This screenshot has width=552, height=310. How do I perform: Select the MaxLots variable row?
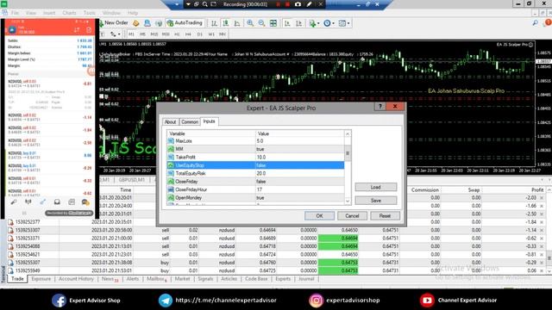point(255,141)
